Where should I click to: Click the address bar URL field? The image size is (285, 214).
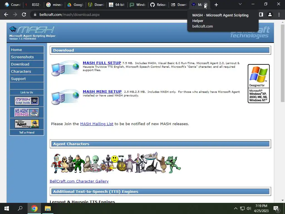(109, 14)
